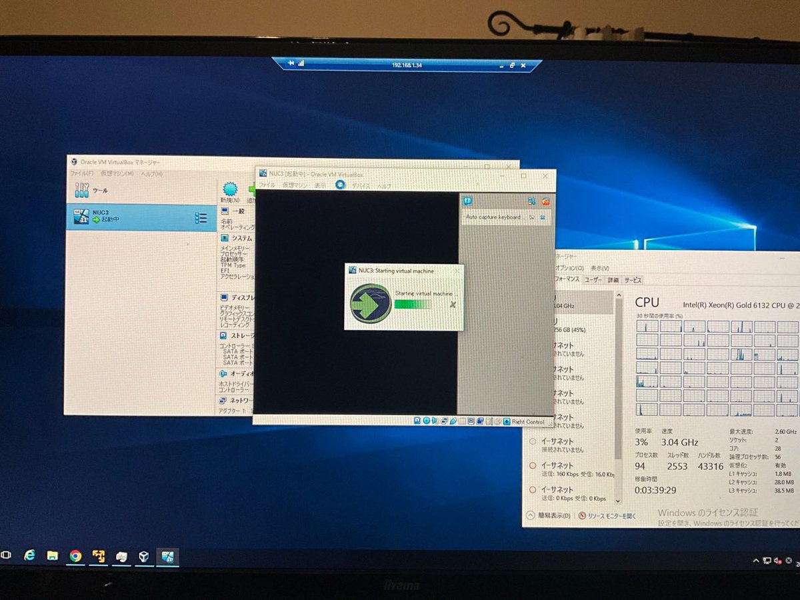Switch to ユーザー tab in Task Manager
800x600 pixels.
(593, 280)
